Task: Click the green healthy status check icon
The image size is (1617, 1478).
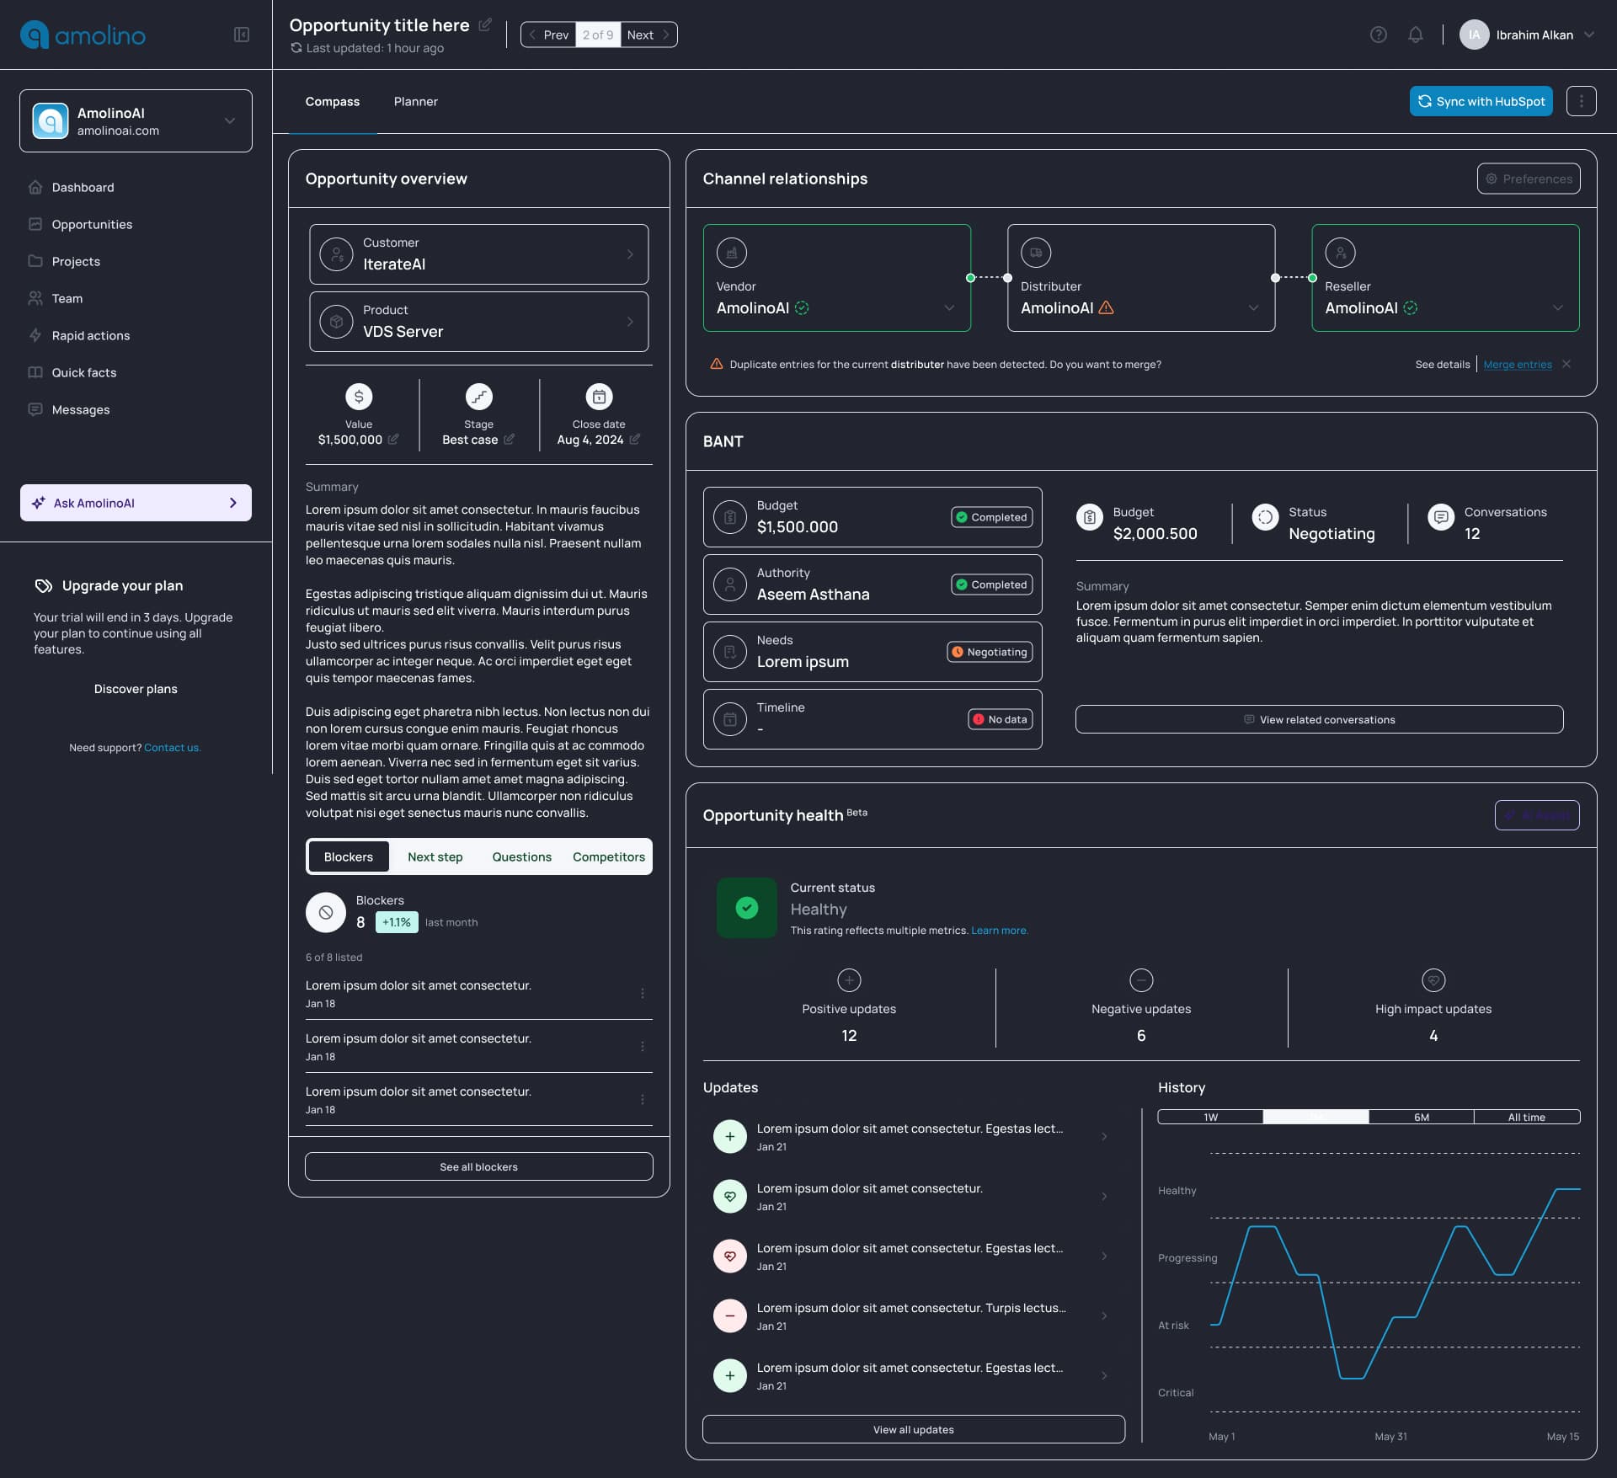Action: (747, 908)
